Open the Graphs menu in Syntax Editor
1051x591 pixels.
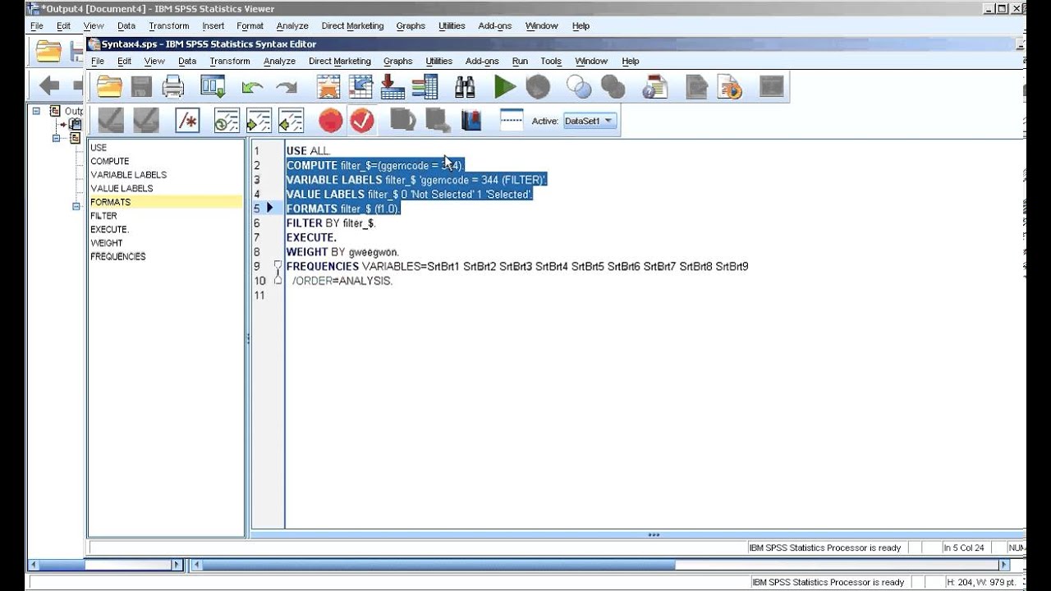pos(398,62)
